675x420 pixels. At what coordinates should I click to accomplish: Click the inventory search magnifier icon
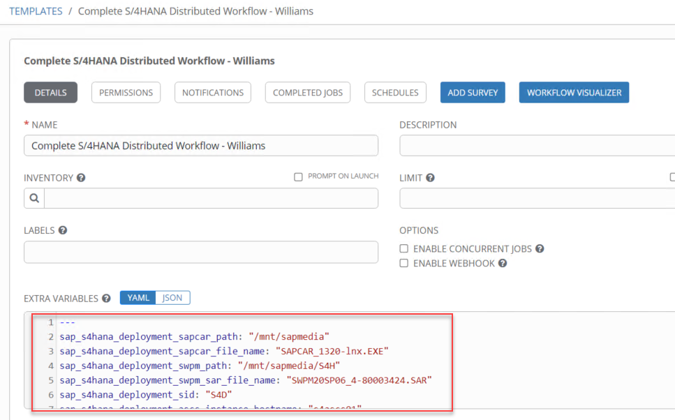coord(34,198)
